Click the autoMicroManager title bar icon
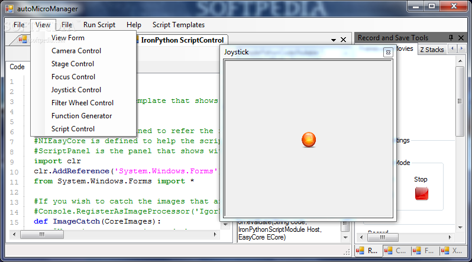Screen dimensions: 472x262 pyautogui.click(x=9, y=9)
